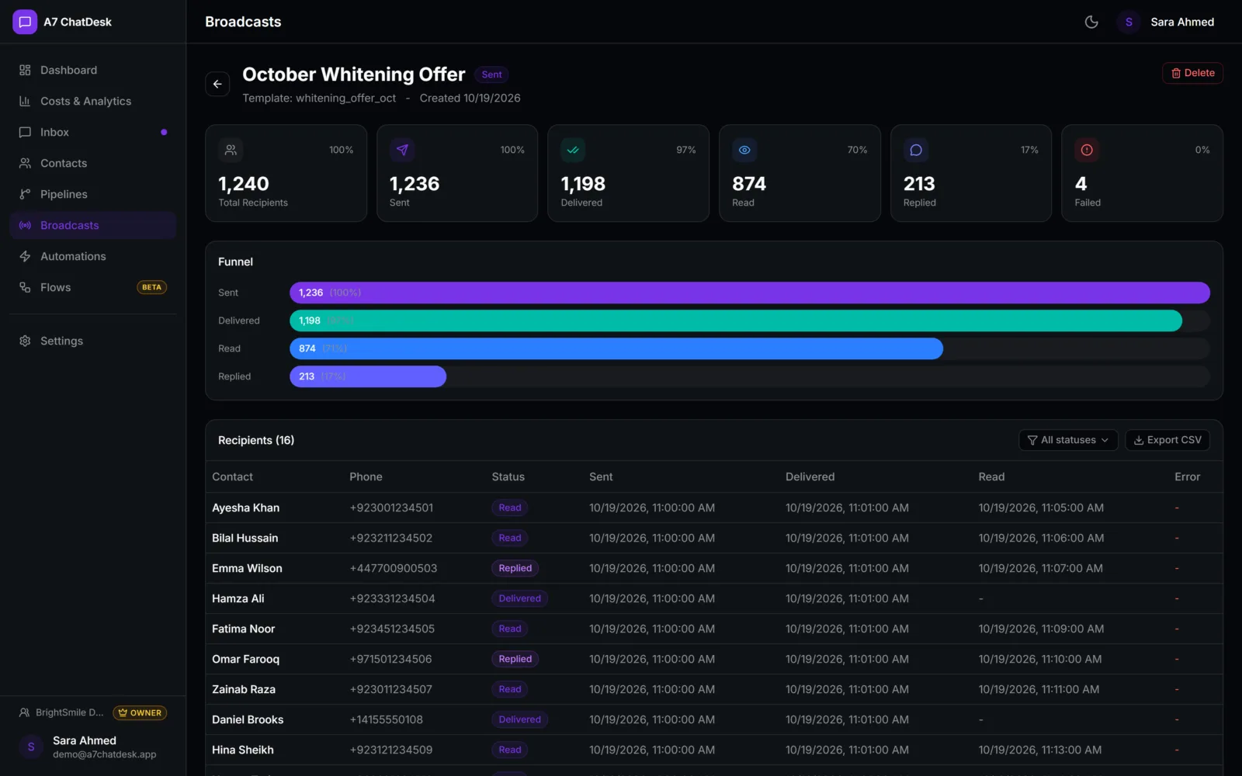
Task: Open Sara Ahmed profile in sidebar
Action: (x=93, y=747)
